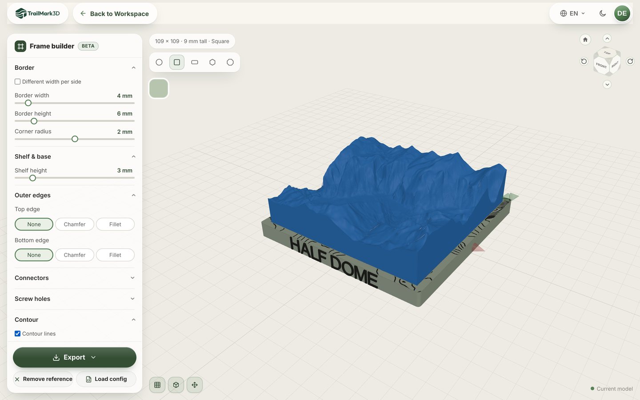Rotate view counter-clockwise using left arrow
Viewport: 640px width, 400px height.
click(584, 61)
